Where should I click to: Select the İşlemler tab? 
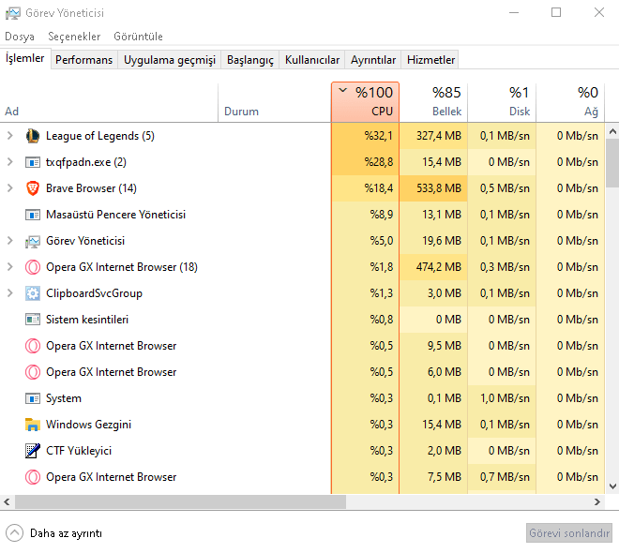pyautogui.click(x=25, y=58)
